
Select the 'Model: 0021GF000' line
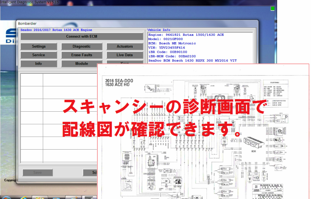click(x=166, y=39)
